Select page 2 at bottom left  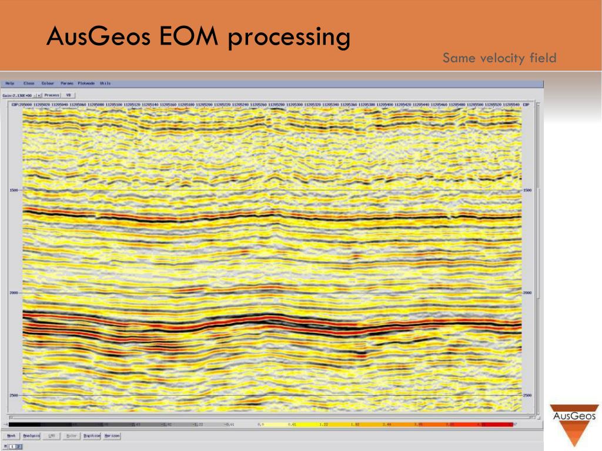point(18,446)
